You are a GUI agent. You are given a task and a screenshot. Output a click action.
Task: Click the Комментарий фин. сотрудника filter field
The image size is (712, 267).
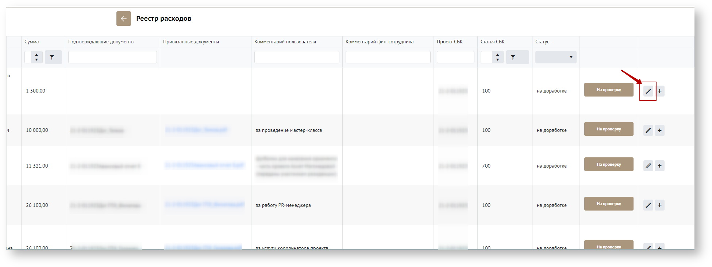tap(388, 57)
